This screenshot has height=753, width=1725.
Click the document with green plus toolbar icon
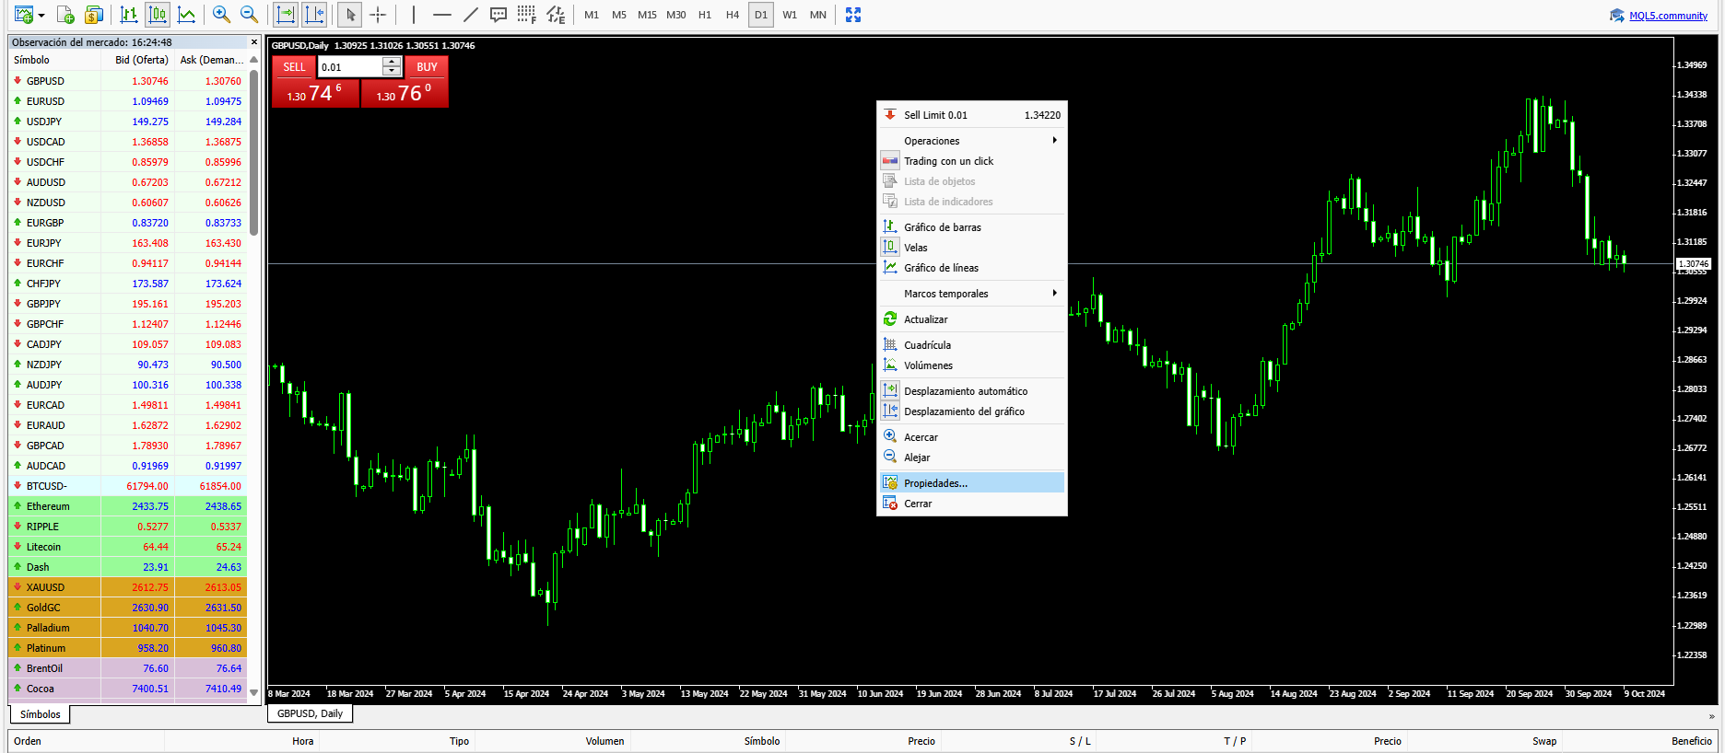[65, 15]
